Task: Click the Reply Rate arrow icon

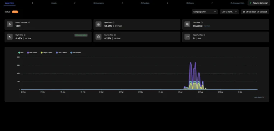Action: [x=10, y=37]
